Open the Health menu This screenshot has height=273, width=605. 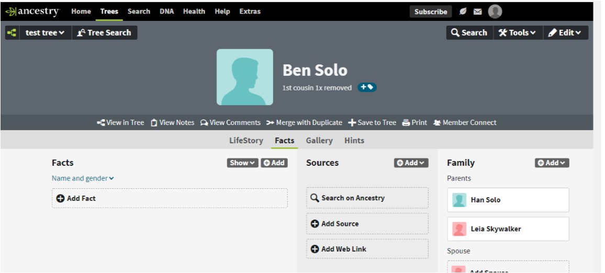pyautogui.click(x=194, y=12)
